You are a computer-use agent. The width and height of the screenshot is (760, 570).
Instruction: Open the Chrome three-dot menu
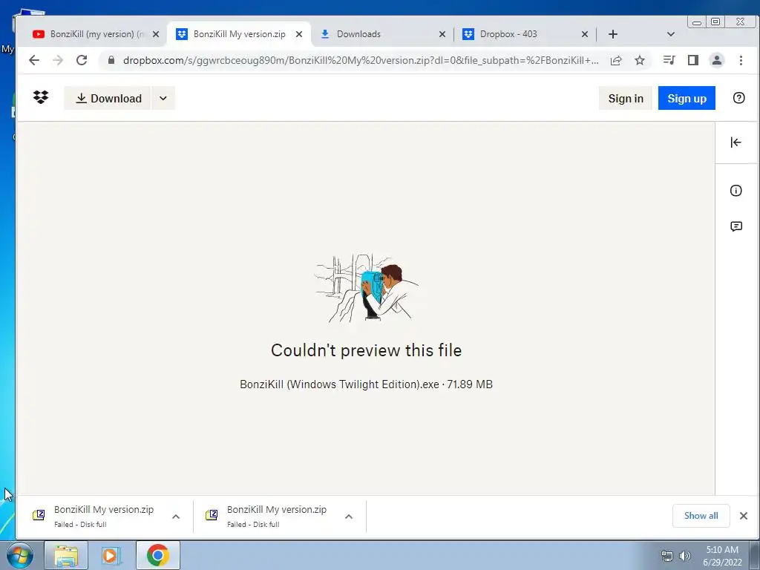coord(741,60)
